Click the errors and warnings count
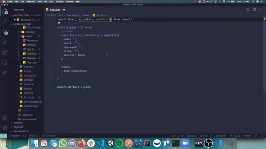Viewport: 266px width, 149px height. click(34, 136)
